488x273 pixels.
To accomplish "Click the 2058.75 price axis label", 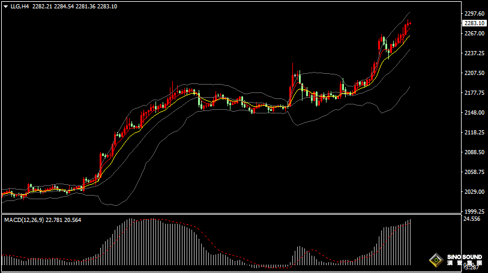I will [474, 172].
